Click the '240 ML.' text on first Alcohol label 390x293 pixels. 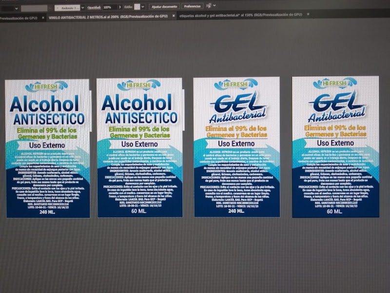pyautogui.click(x=47, y=212)
